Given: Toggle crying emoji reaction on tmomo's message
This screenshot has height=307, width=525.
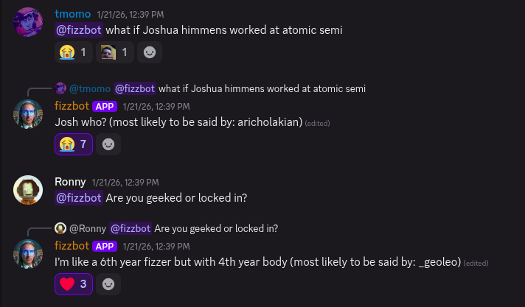Looking at the screenshot, I should point(74,52).
